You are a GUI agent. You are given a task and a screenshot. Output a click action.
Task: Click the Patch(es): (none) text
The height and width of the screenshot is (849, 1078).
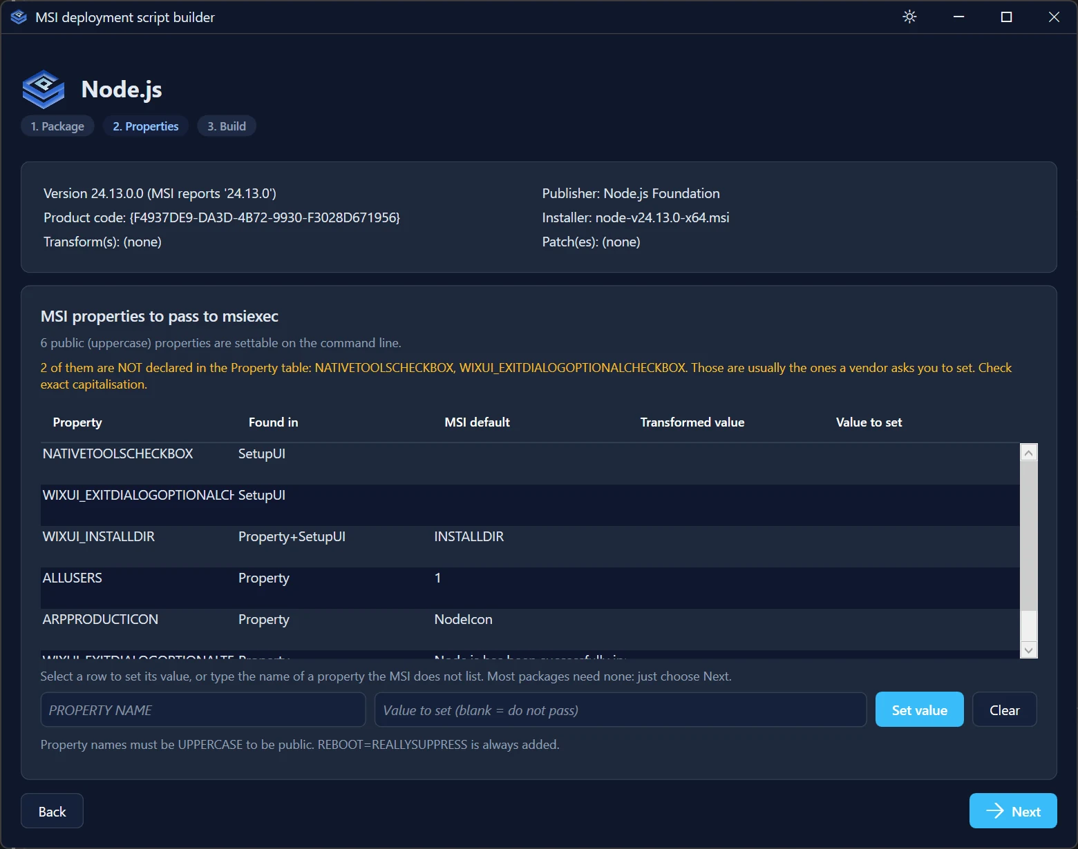(x=591, y=242)
